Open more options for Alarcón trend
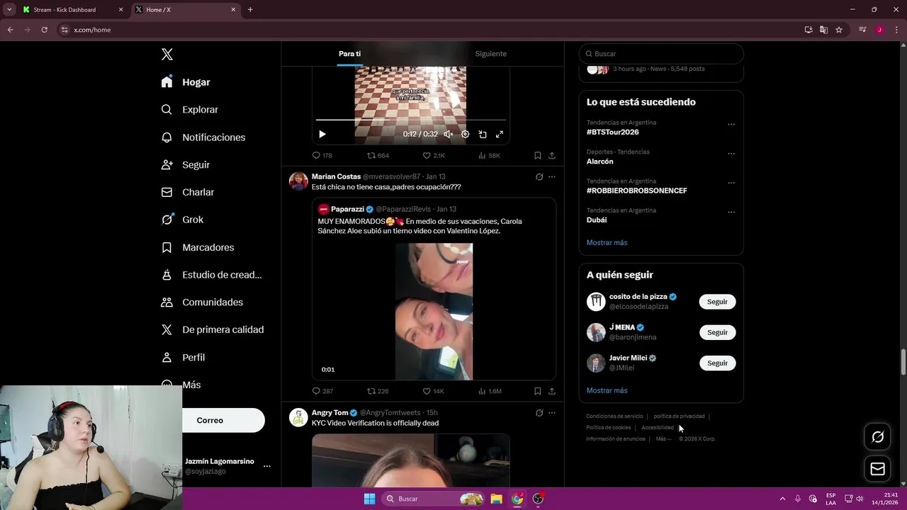The height and width of the screenshot is (510, 907). pos(731,154)
